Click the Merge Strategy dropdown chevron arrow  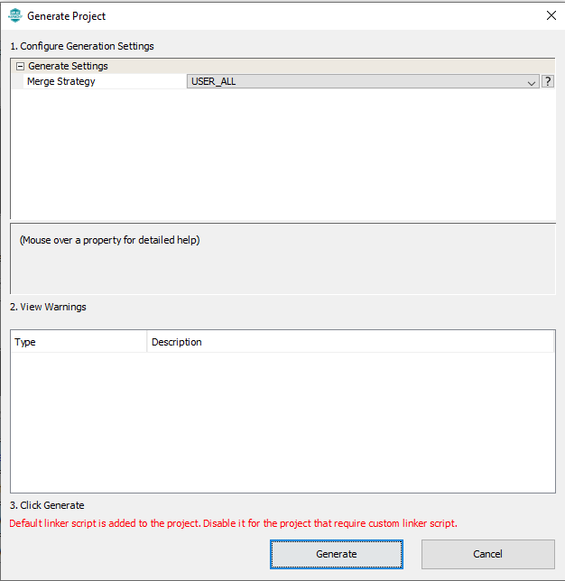pyautogui.click(x=532, y=82)
